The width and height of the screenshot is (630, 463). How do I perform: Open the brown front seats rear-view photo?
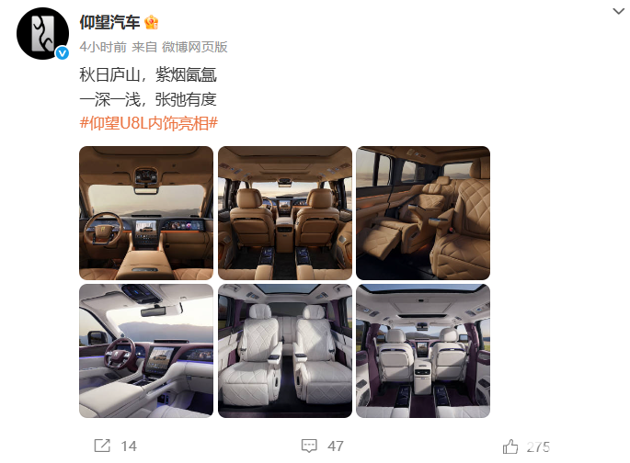285,213
